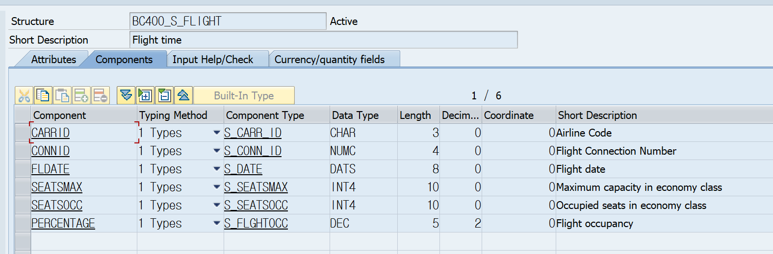Screen dimensions: 773x254
Task: Open component type S_FLGHTOCC
Action: click(256, 223)
